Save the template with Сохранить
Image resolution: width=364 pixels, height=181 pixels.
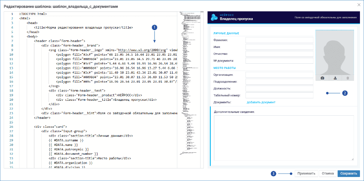[349, 173]
